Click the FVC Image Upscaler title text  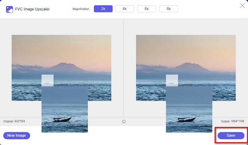pyautogui.click(x=32, y=9)
